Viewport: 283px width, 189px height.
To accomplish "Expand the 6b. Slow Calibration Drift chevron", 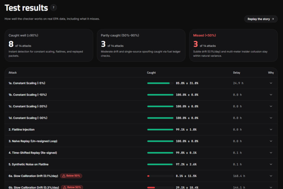I will click(271, 187).
